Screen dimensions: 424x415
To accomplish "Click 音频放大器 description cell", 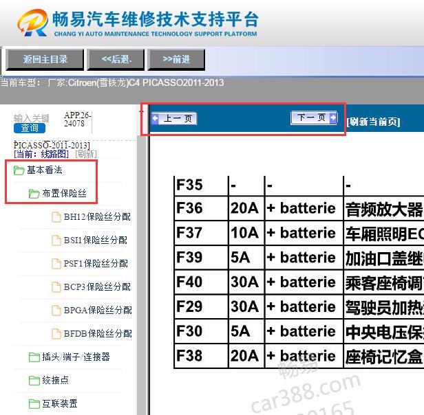I will click(x=384, y=210).
